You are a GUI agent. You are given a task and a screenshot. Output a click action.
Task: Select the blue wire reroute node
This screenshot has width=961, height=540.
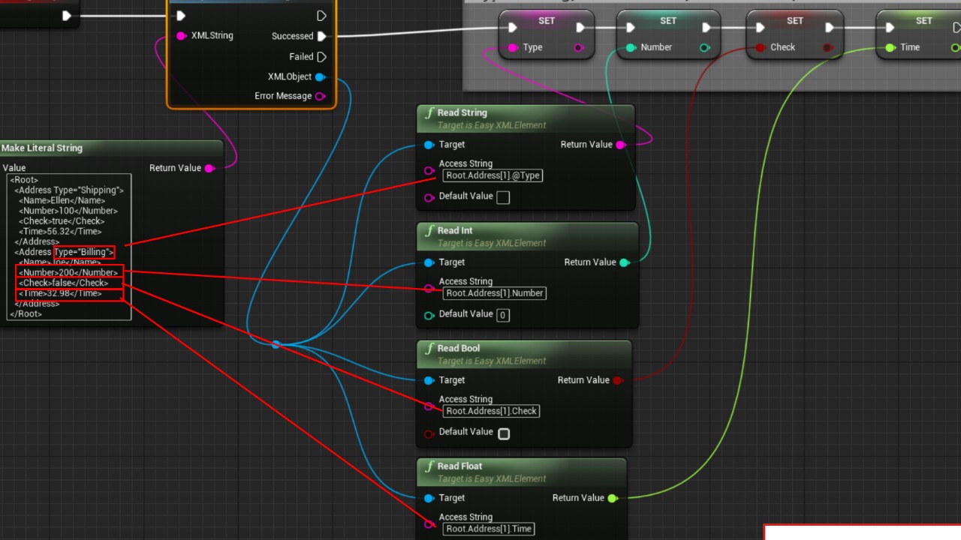click(x=276, y=344)
